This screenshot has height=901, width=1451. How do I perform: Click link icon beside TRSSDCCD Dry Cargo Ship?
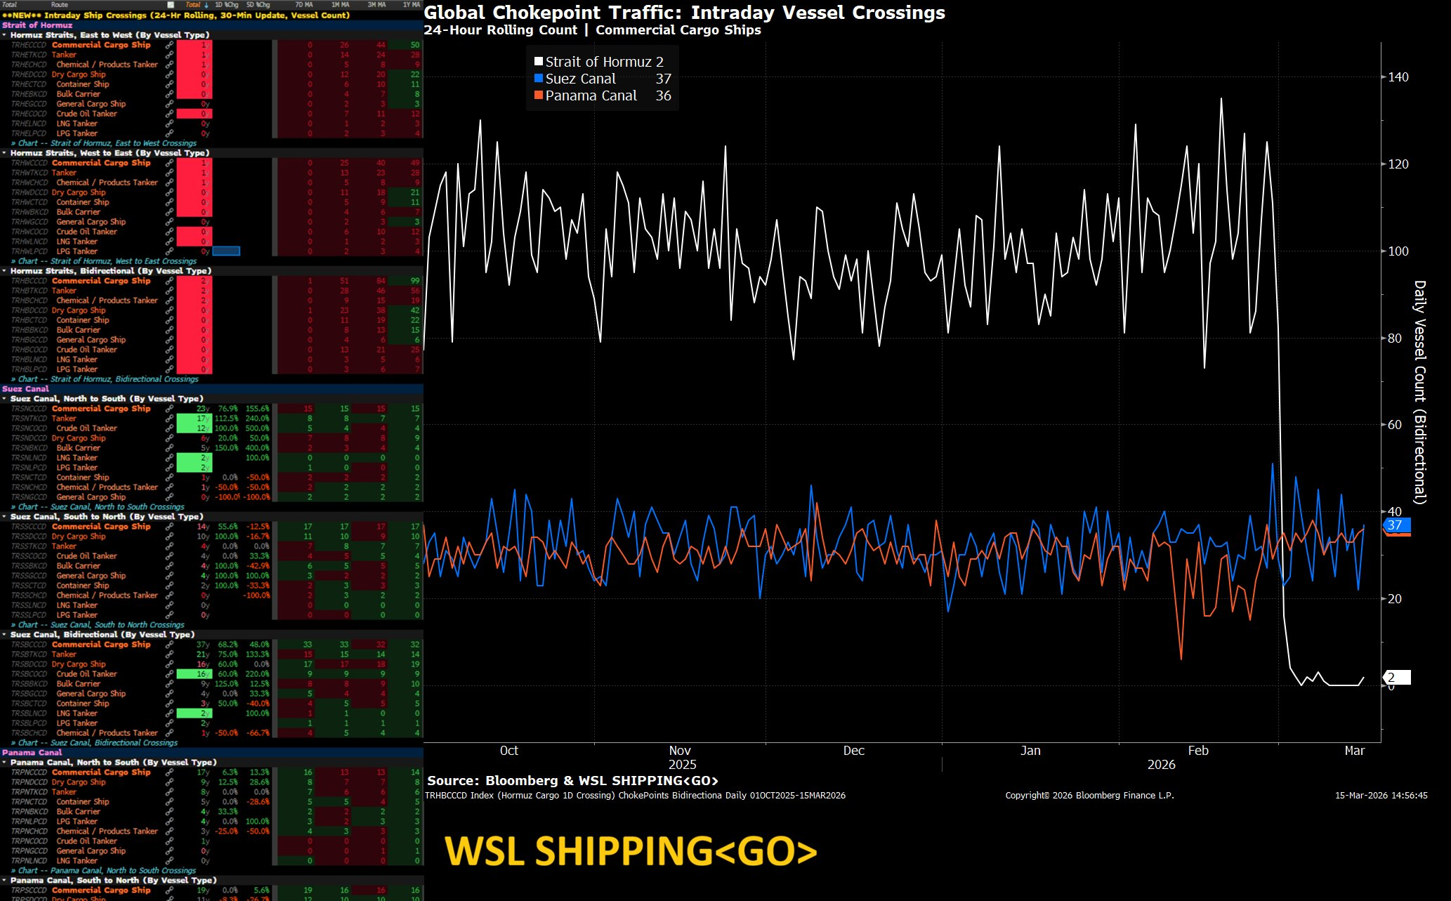click(x=169, y=537)
